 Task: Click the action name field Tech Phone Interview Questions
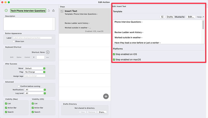pos(28,11)
